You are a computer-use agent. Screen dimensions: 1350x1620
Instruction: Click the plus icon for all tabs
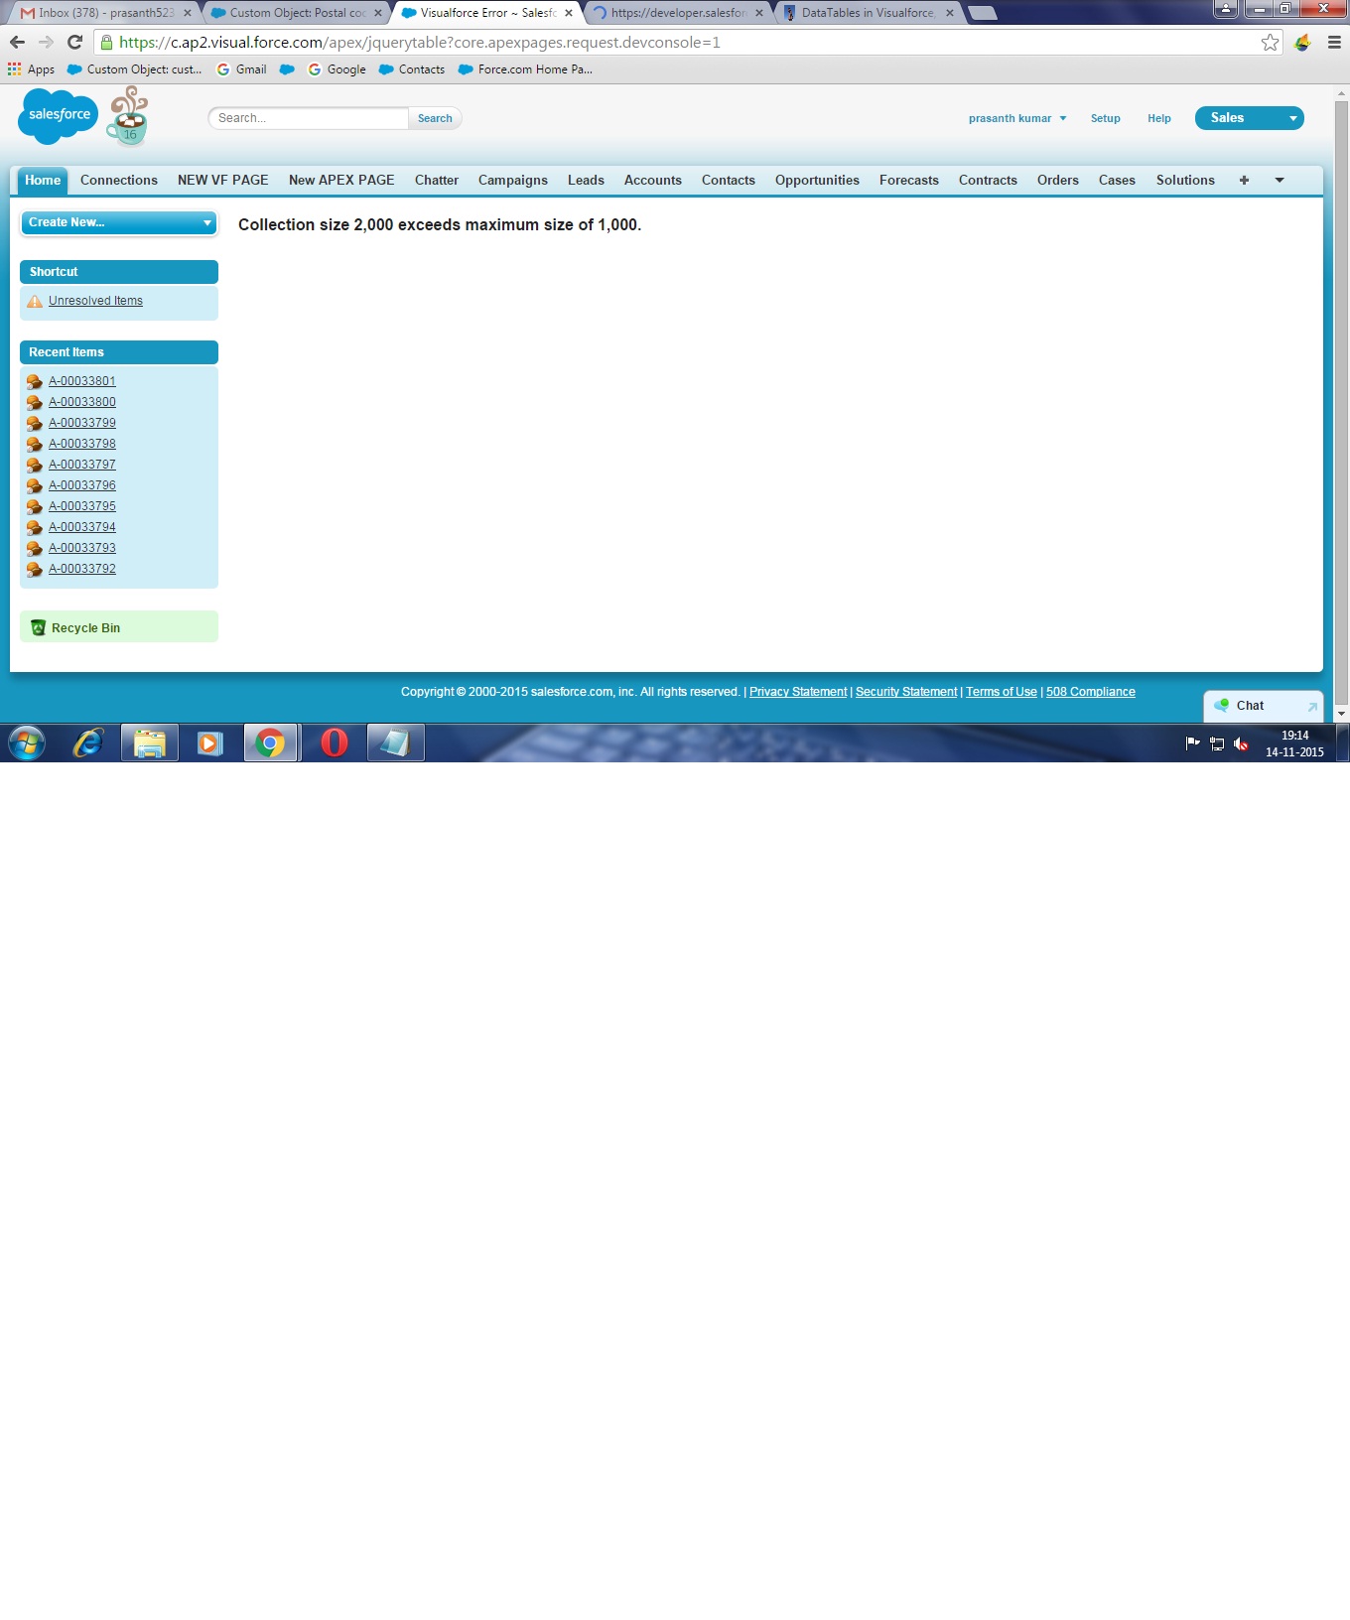click(1244, 180)
